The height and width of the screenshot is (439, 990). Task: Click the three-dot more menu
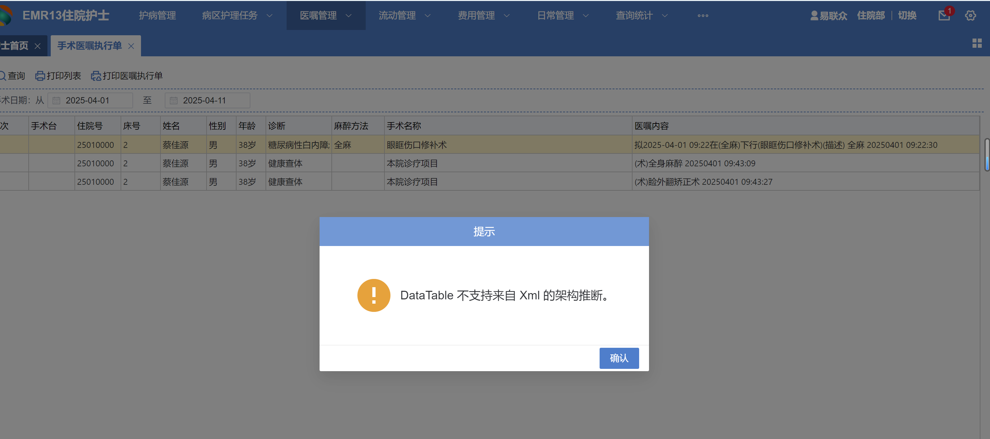tap(702, 16)
